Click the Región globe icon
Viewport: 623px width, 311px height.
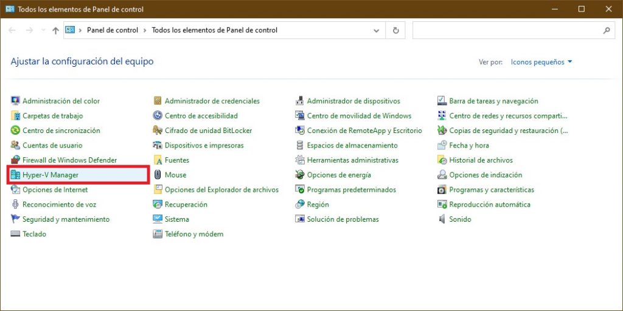300,204
